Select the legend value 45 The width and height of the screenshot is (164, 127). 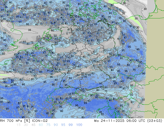(33, 125)
